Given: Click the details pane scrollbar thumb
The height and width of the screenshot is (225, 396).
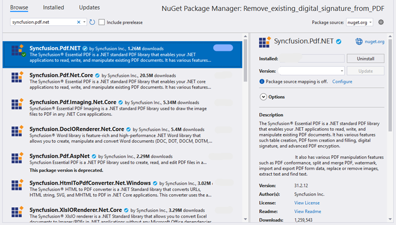Looking at the screenshot, I should 390,85.
